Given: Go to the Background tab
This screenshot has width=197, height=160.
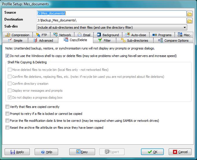Looking at the screenshot, I should click(x=108, y=35).
